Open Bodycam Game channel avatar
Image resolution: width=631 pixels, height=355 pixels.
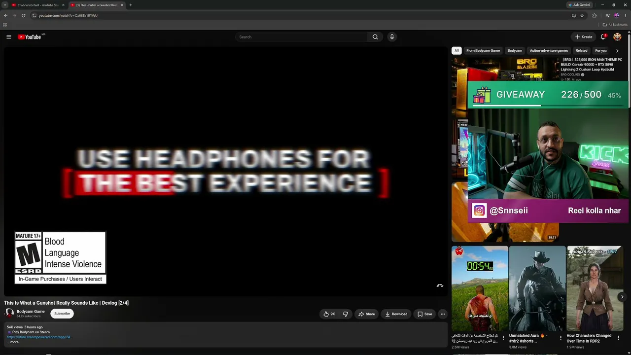(x=9, y=313)
